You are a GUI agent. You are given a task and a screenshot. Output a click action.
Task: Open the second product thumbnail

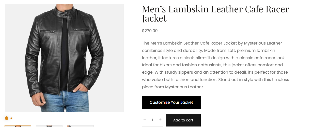pyautogui.click(x=49, y=126)
